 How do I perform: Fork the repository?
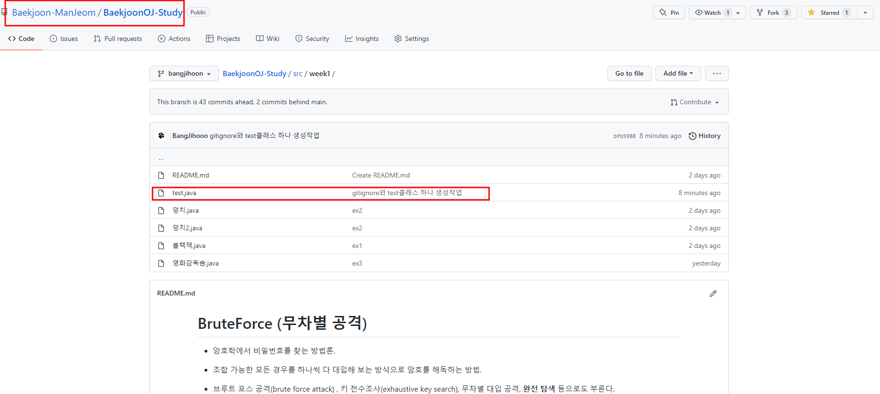(x=773, y=12)
